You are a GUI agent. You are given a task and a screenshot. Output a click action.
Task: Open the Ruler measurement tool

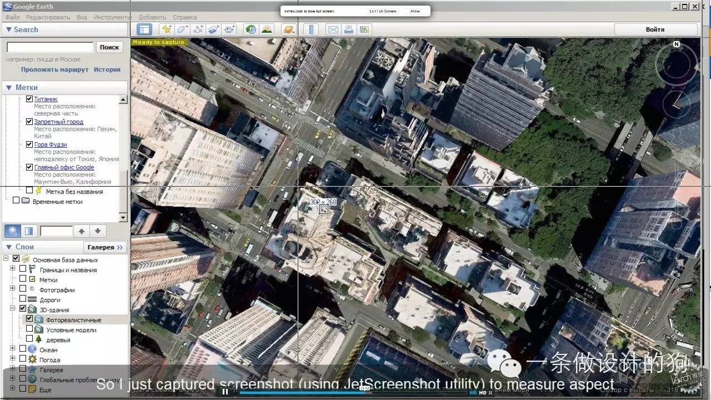pos(311,29)
